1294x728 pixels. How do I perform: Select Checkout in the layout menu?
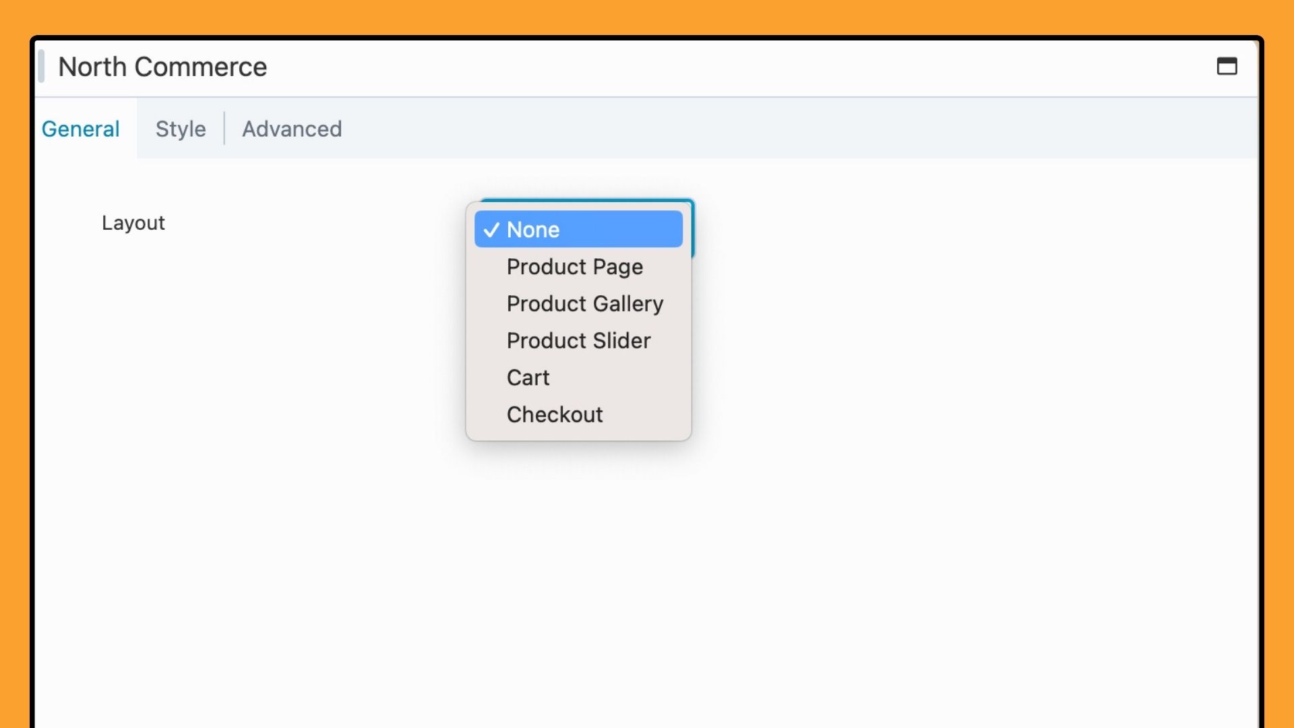tap(555, 415)
